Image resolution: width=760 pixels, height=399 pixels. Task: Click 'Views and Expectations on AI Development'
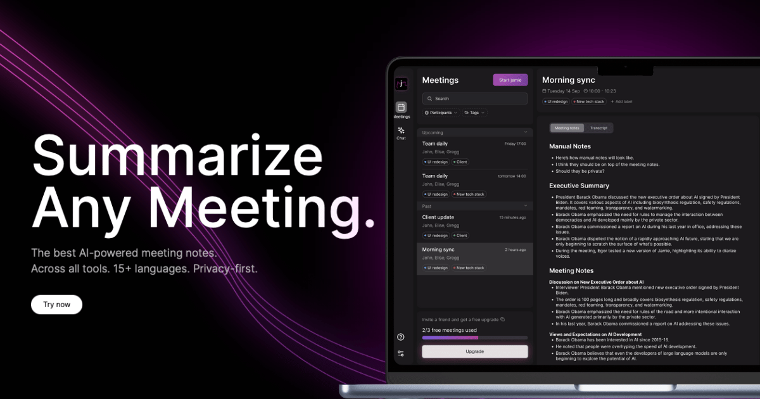pyautogui.click(x=595, y=334)
